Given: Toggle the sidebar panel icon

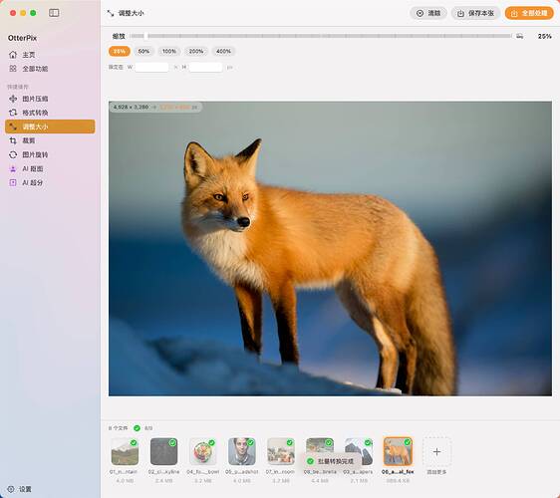Looking at the screenshot, I should click(x=54, y=13).
